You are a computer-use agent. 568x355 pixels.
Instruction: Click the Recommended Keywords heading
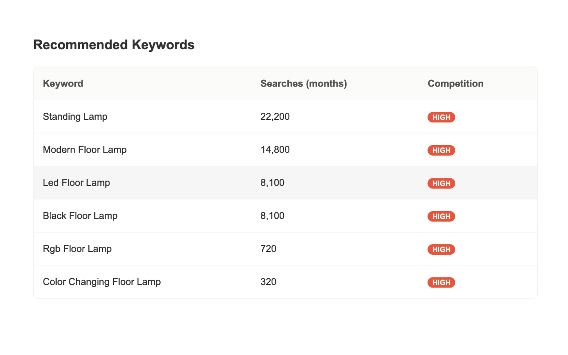tap(114, 45)
